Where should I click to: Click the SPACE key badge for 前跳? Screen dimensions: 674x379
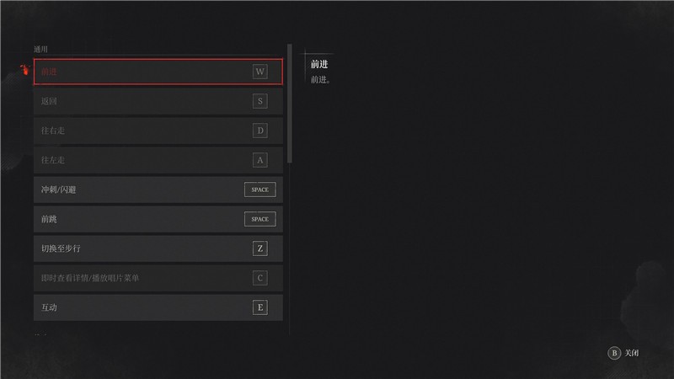pos(259,219)
